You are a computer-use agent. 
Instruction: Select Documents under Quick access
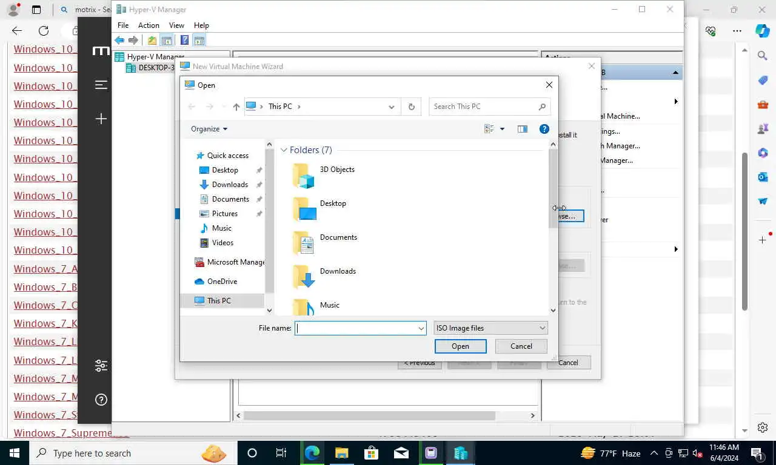pos(230,199)
